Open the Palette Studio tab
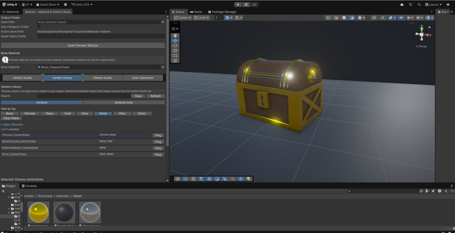 tap(102, 78)
